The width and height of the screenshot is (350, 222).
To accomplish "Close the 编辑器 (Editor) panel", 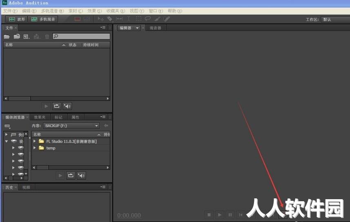I will coord(143,28).
